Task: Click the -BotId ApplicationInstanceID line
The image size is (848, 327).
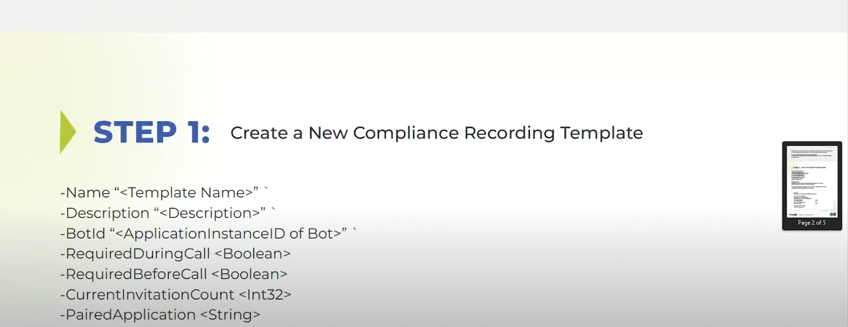Action: coord(208,233)
